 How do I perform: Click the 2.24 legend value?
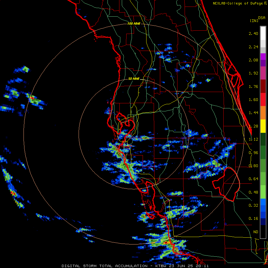253,47
